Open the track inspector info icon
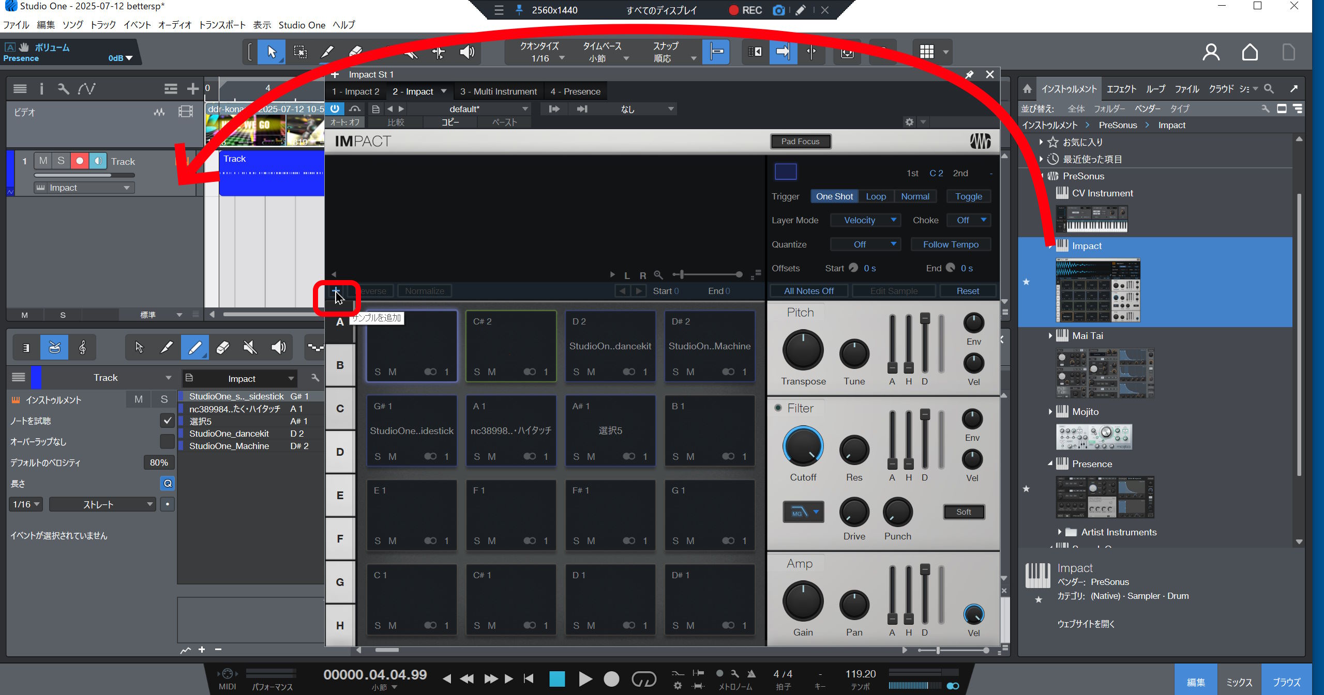 pyautogui.click(x=41, y=89)
